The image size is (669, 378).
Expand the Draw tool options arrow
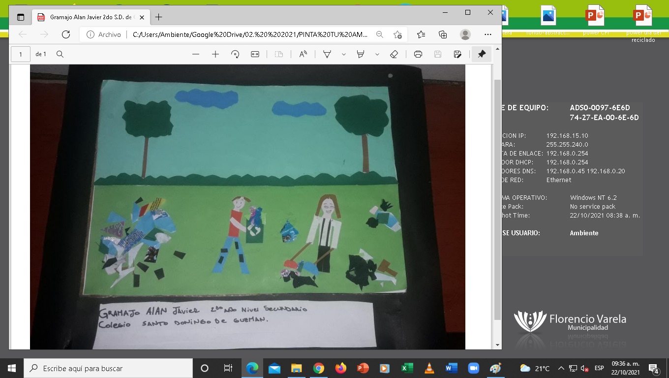[x=344, y=54]
